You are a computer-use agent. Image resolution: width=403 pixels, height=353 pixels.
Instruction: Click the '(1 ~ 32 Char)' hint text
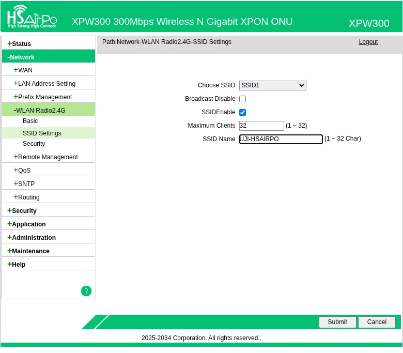(x=343, y=139)
